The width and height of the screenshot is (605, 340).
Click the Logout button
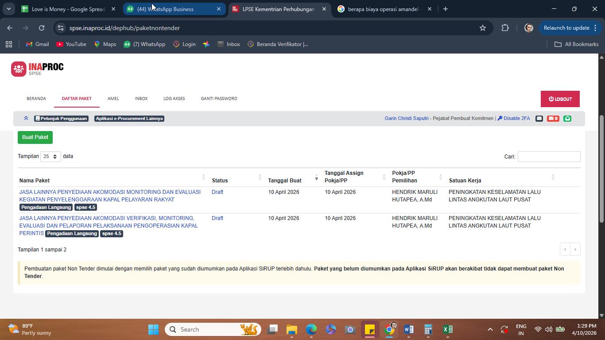(x=560, y=99)
